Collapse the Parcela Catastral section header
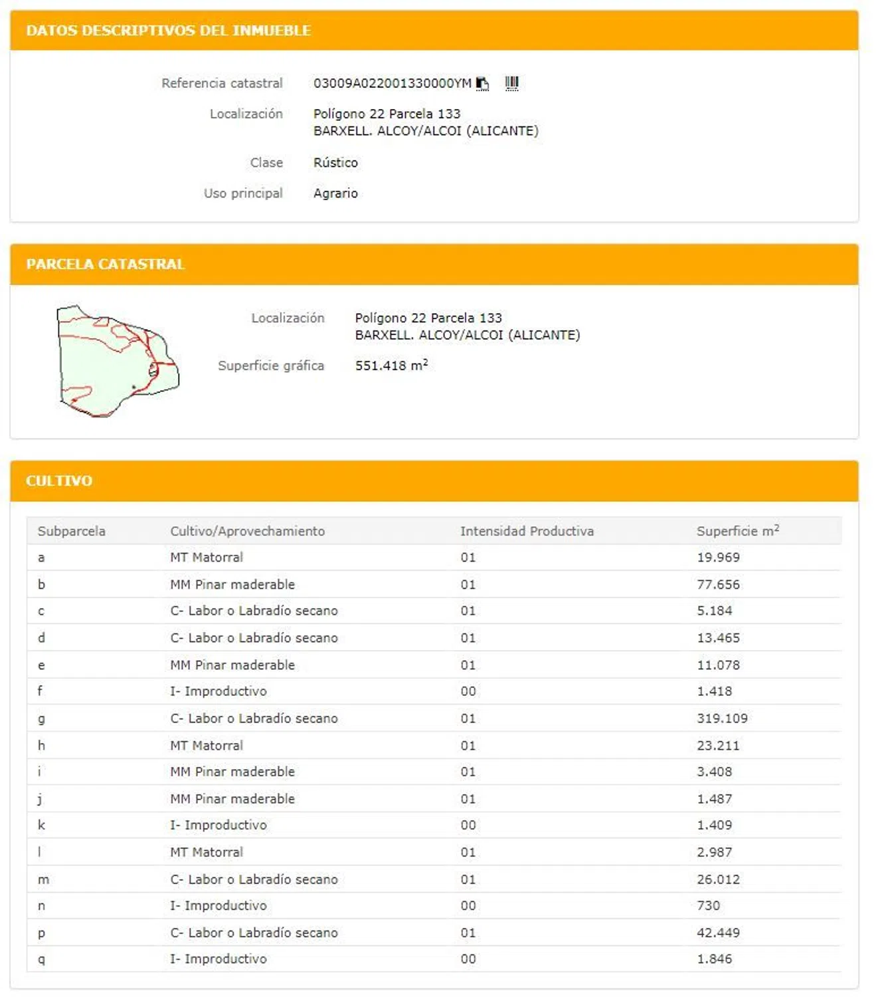This screenshot has width=876, height=997. (105, 264)
